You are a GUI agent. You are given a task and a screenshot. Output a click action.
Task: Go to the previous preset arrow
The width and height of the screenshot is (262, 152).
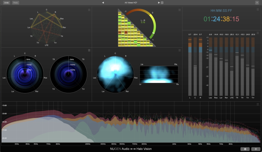103,3
